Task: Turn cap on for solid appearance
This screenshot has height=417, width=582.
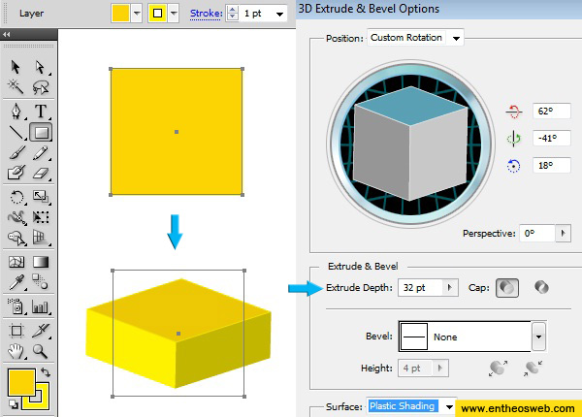Action: point(506,288)
